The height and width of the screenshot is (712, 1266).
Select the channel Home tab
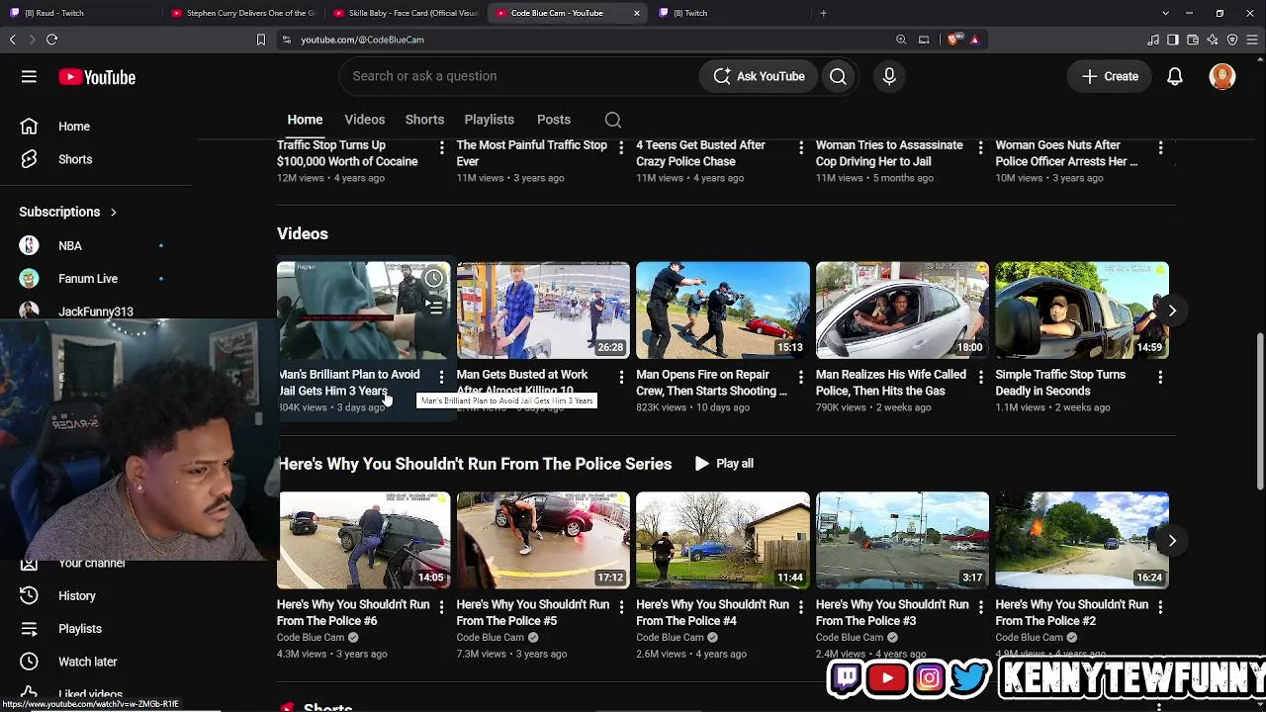pyautogui.click(x=305, y=120)
